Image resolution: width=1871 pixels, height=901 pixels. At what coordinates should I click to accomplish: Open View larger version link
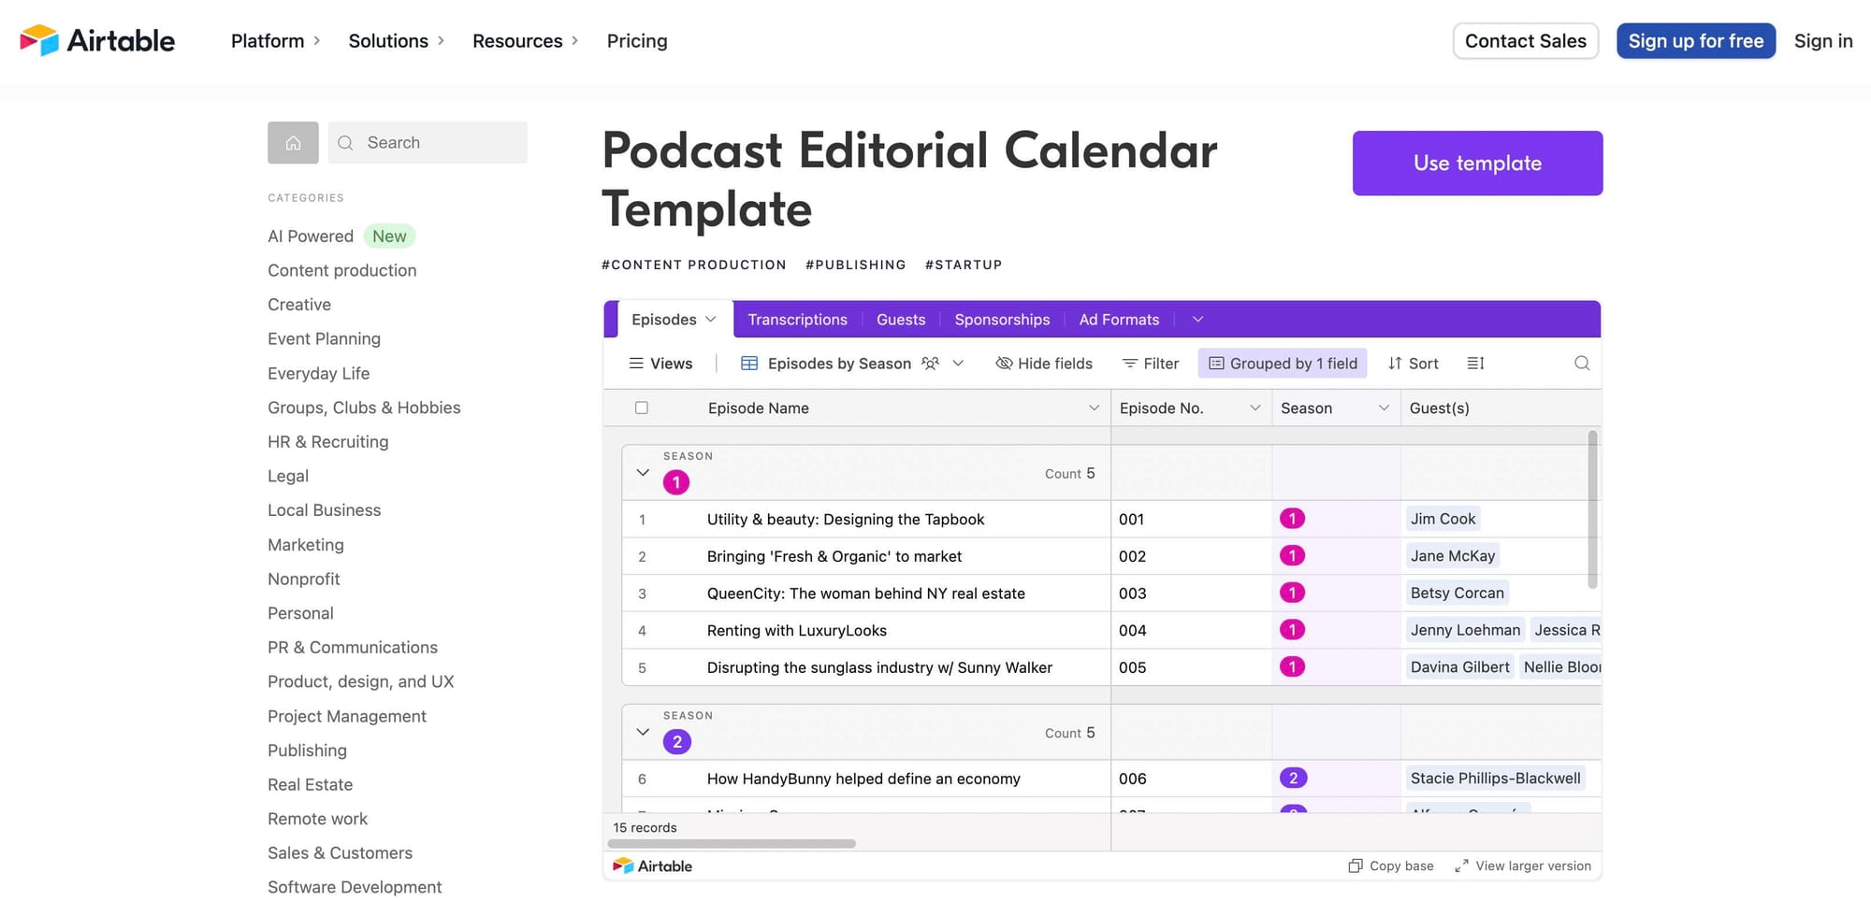[x=1523, y=865]
